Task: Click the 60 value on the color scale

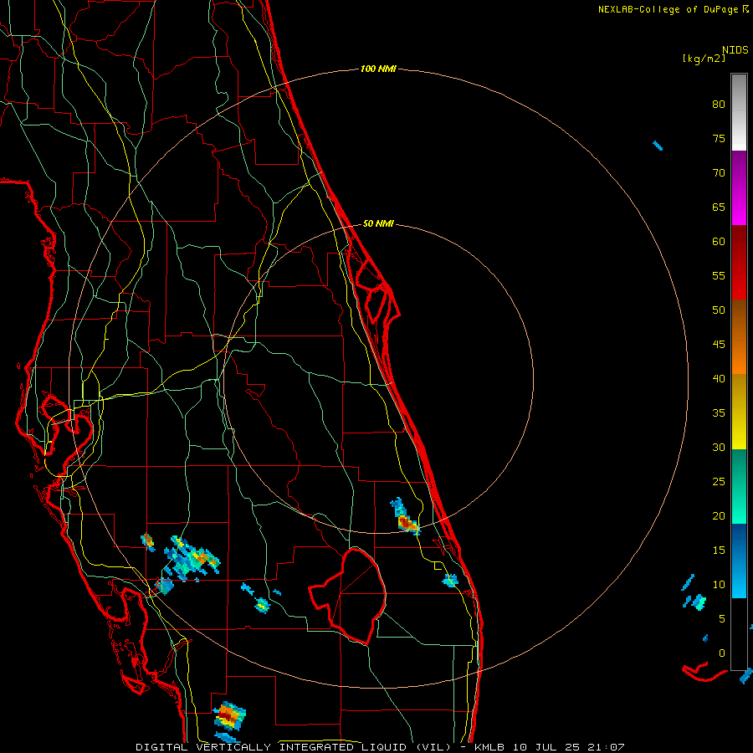Action: 719,242
